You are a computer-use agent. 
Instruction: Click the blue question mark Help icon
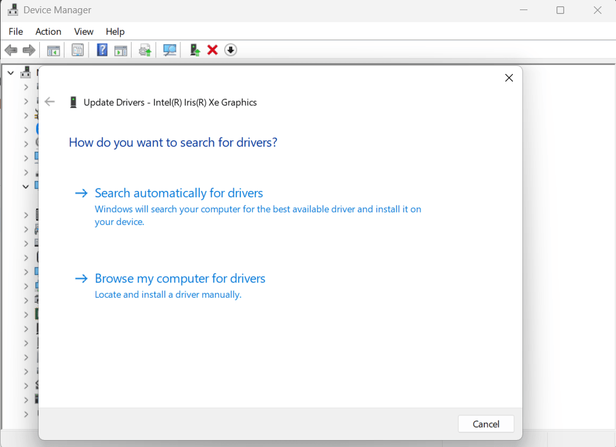point(102,50)
